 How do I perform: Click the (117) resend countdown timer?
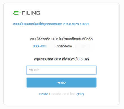click(x=80, y=94)
